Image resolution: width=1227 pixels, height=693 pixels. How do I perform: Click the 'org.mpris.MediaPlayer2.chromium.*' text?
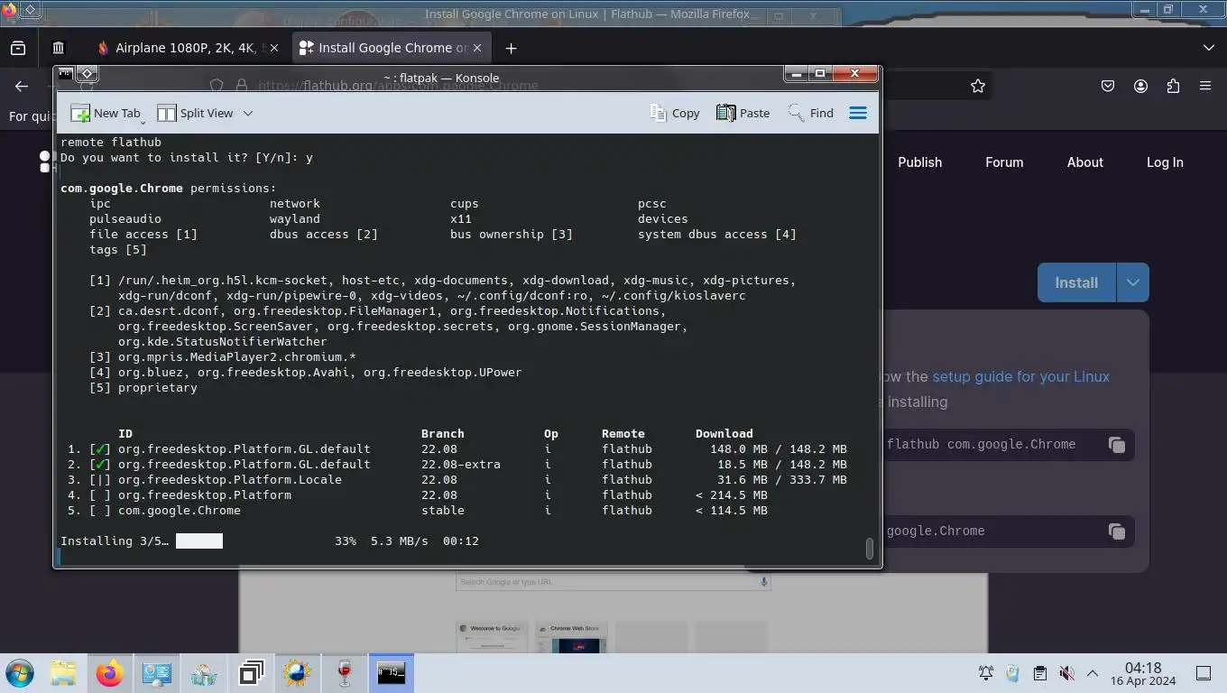coord(236,356)
